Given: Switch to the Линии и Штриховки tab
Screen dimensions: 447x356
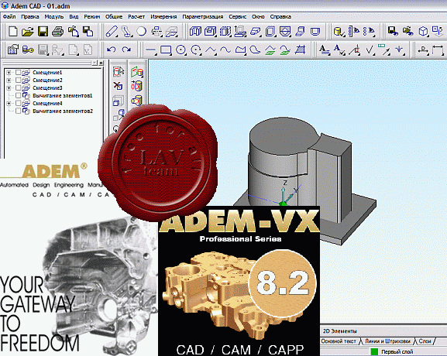Looking at the screenshot, I should [387, 341].
